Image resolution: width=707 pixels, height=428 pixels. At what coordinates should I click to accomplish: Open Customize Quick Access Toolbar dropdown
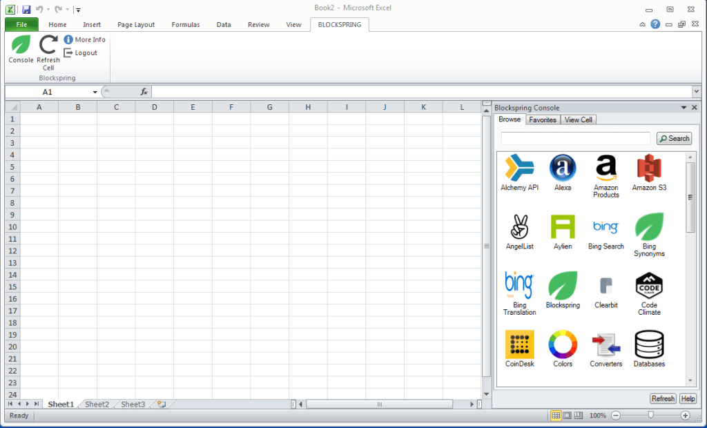[78, 10]
